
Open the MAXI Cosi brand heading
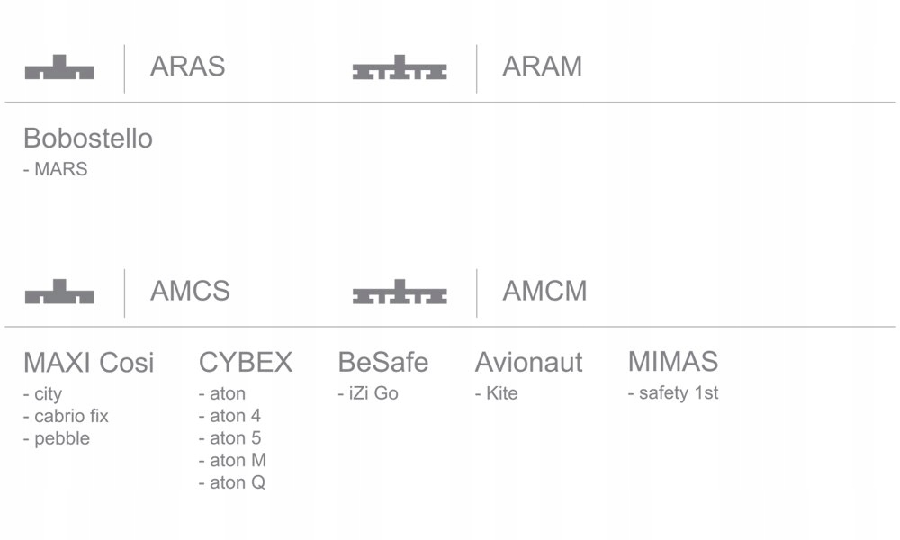coord(88,363)
